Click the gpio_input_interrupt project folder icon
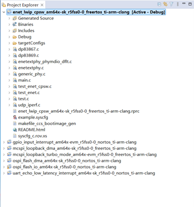Viewport: 194px width, 207px height. coord(9,142)
